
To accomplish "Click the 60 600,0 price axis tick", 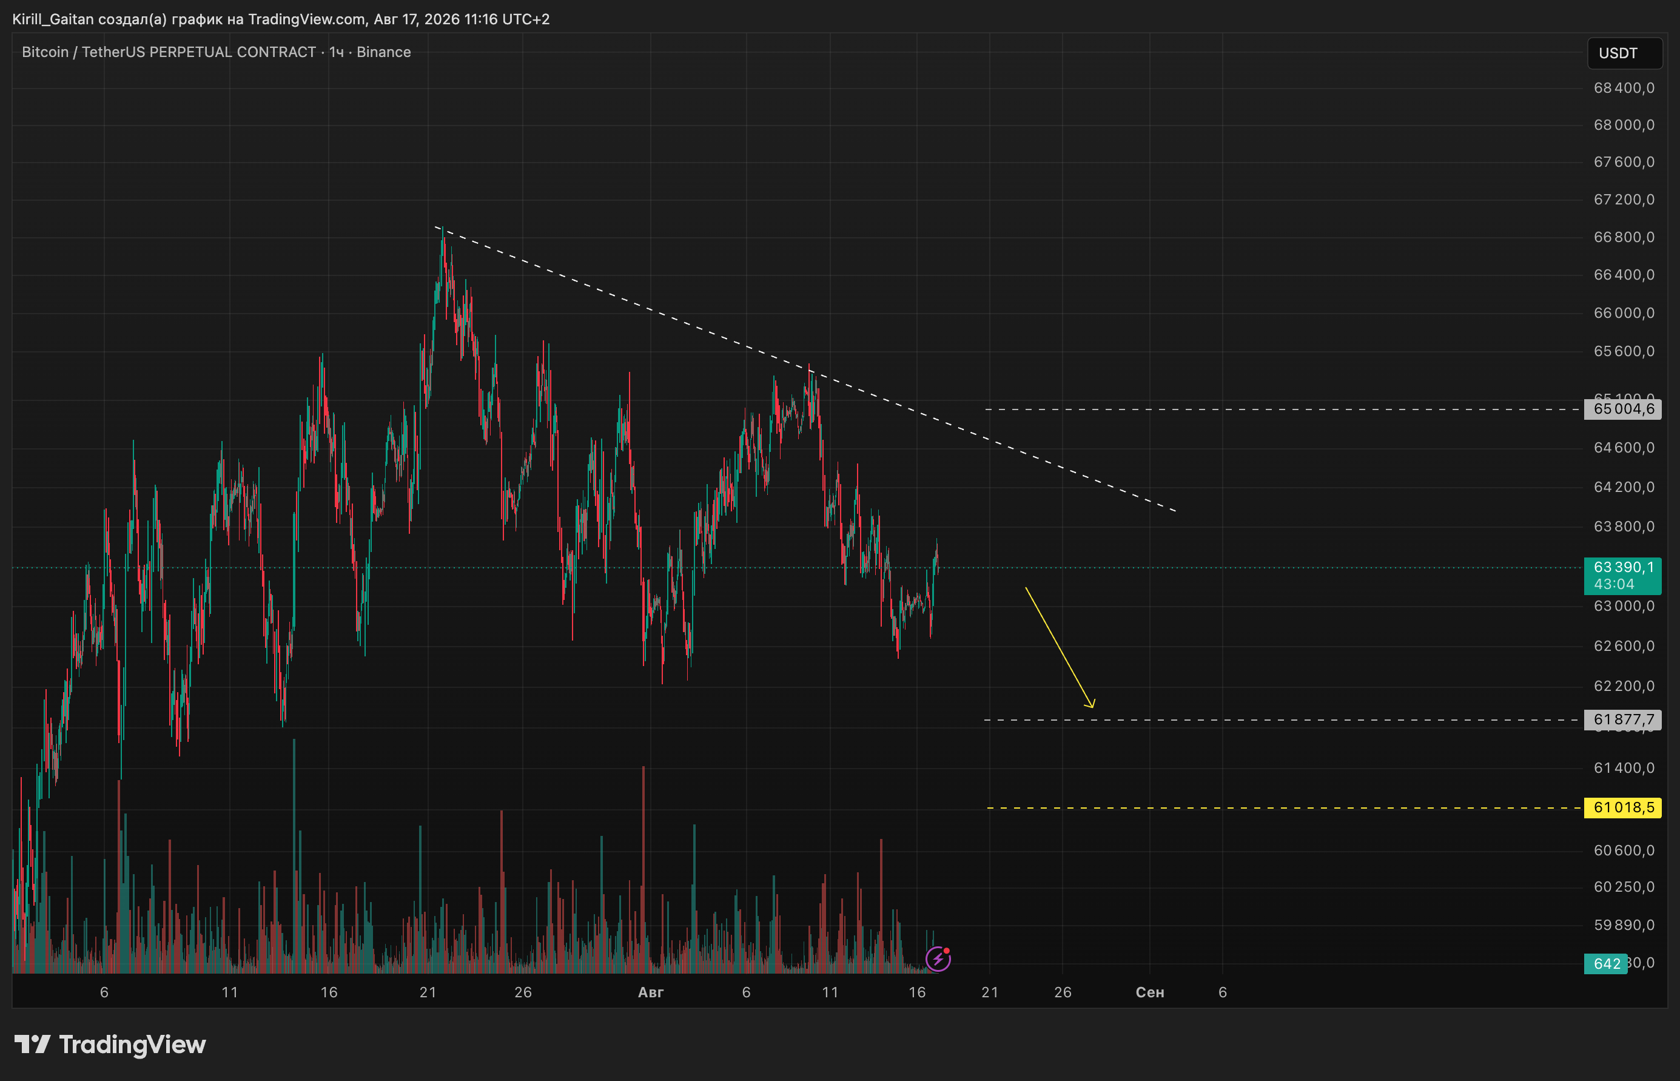I will 1624,850.
